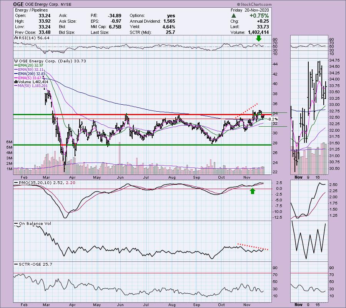Click the '-8.2%' annotation on the price chart
346x308 pixels.
pyautogui.click(x=273, y=119)
